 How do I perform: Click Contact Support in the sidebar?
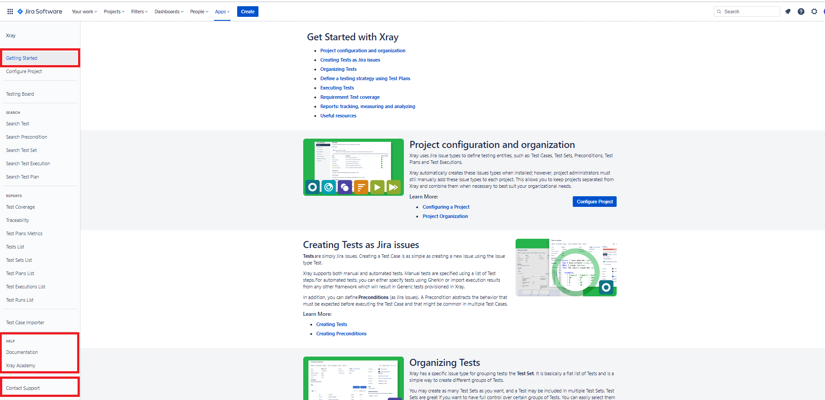tap(23, 388)
